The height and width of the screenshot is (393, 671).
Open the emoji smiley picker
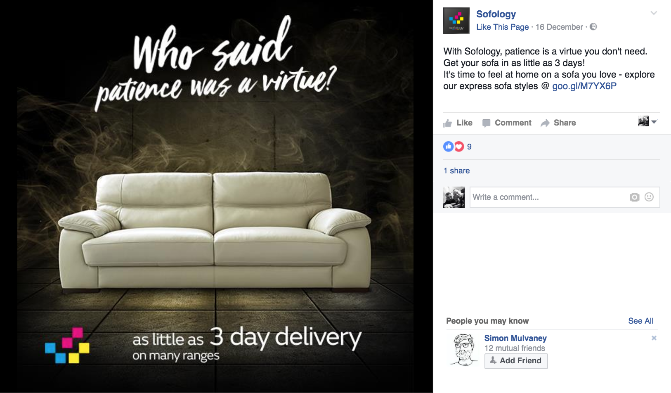tap(649, 197)
